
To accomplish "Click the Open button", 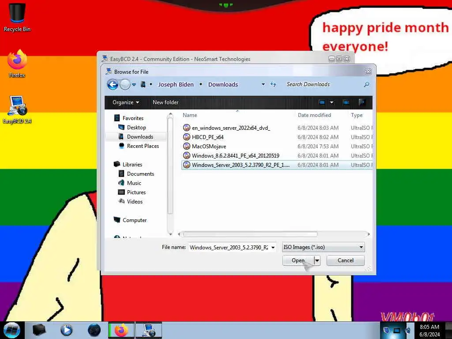I will point(298,260).
